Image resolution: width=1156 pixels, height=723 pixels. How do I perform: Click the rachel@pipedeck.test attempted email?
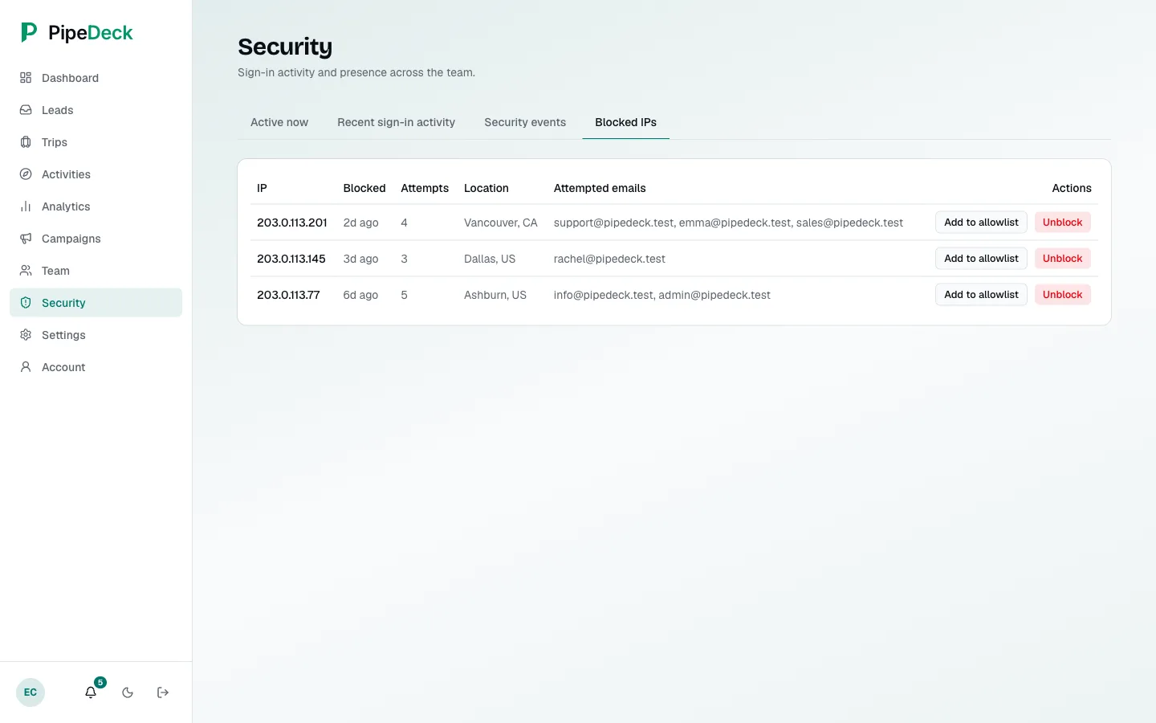pos(609,259)
